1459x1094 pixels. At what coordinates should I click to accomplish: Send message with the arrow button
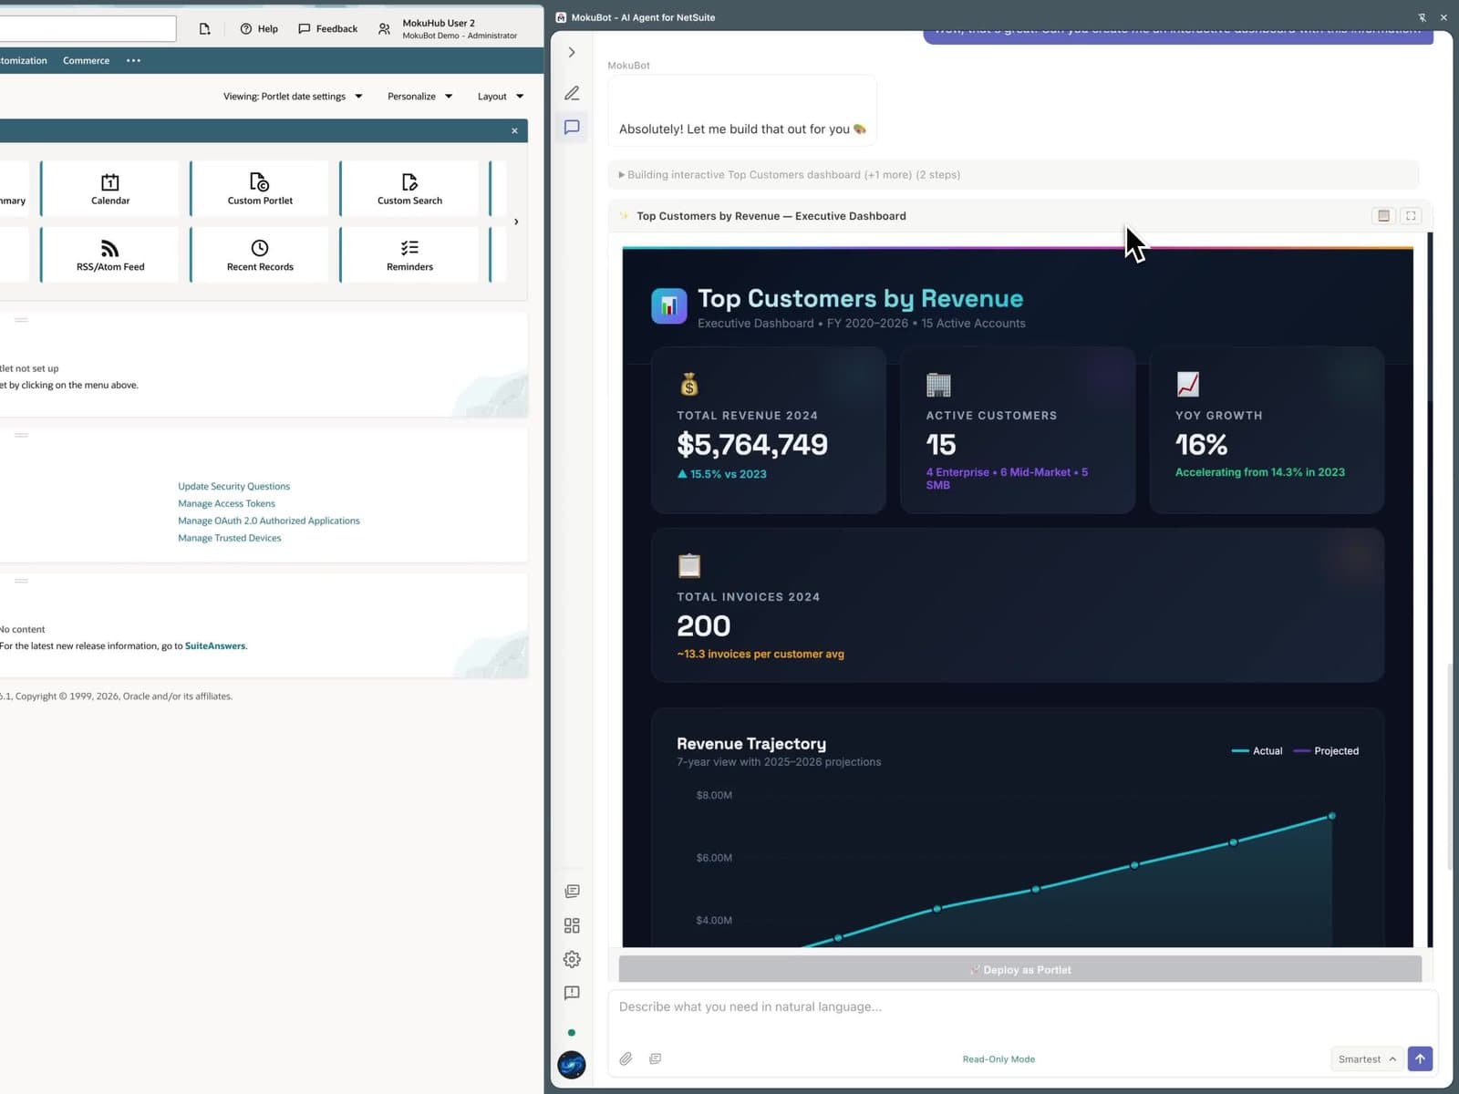pyautogui.click(x=1420, y=1058)
